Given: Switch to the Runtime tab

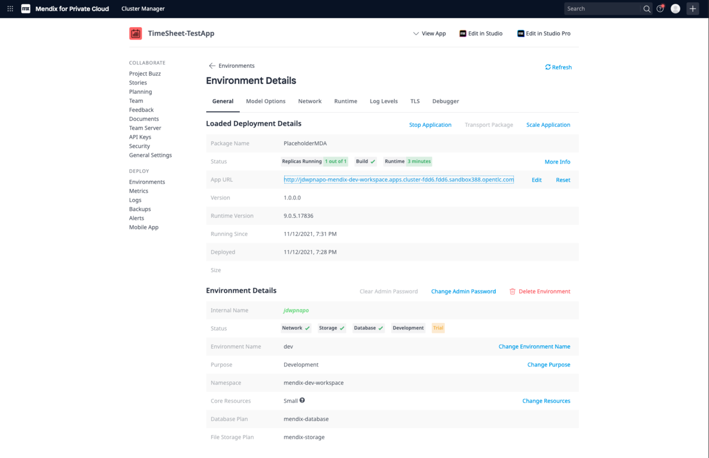Looking at the screenshot, I should click(x=346, y=102).
